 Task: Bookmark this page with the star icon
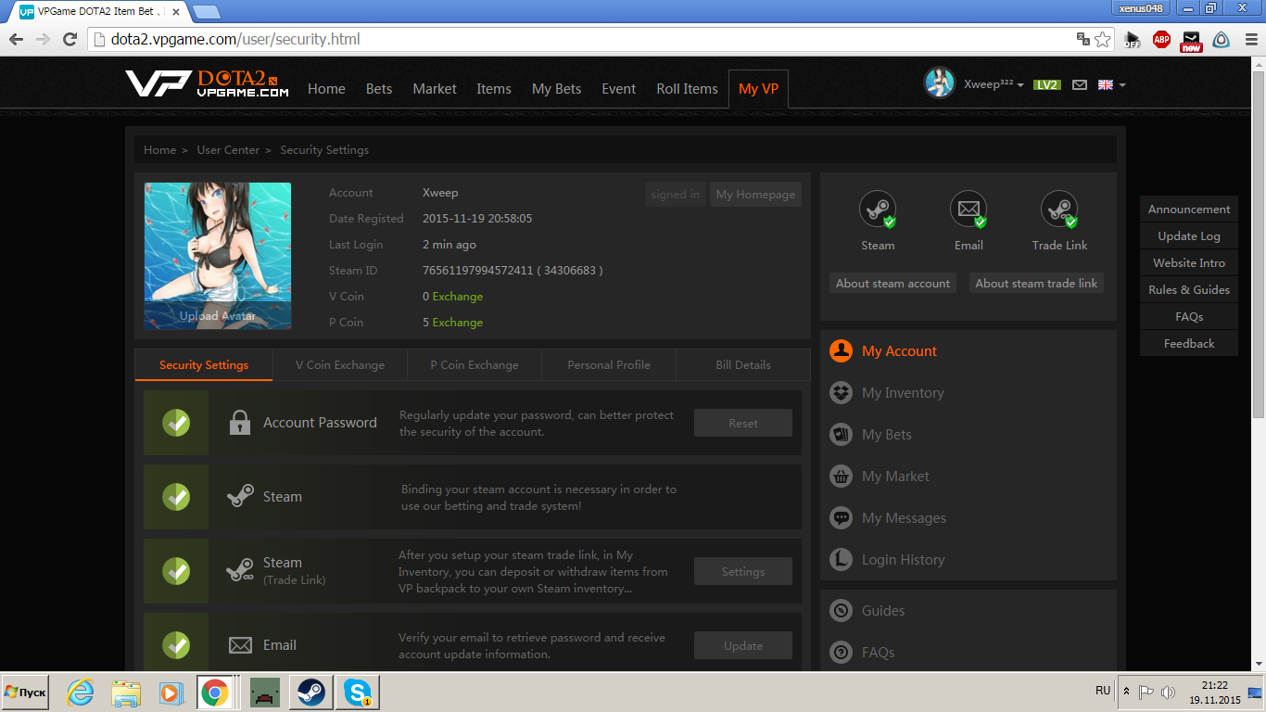pyautogui.click(x=1103, y=39)
